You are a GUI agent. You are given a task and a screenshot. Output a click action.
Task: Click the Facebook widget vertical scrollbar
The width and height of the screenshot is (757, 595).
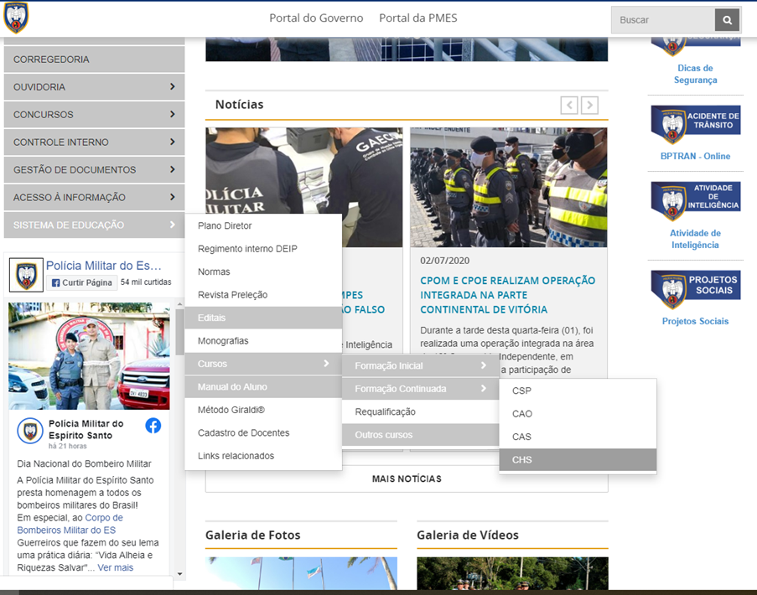(179, 436)
